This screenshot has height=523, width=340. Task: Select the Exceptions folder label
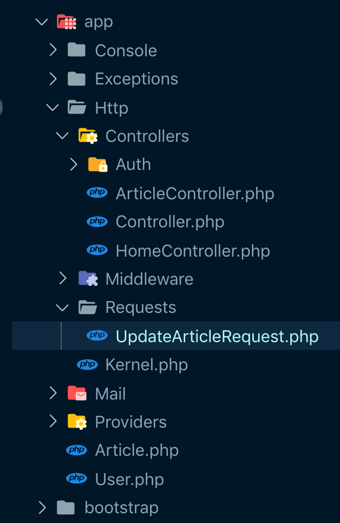pos(136,79)
